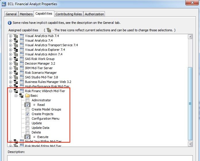Click tree selection icon for SAS Risk Work Group
The width and height of the screenshot is (200, 161).
click(x=16, y=59)
